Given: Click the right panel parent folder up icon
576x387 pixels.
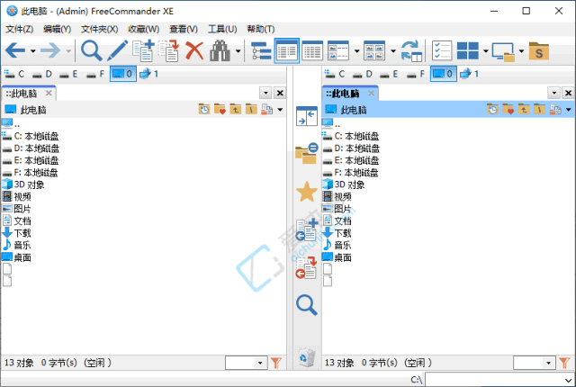Looking at the screenshot, I should pyautogui.click(x=524, y=109).
